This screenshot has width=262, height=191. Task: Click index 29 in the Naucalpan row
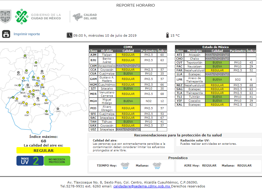[251, 66]
